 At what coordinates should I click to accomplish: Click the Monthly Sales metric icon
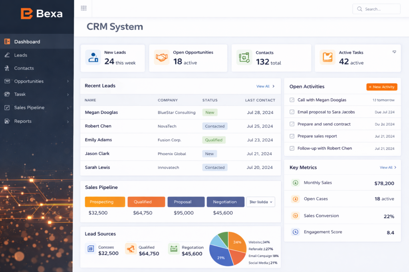296,183
